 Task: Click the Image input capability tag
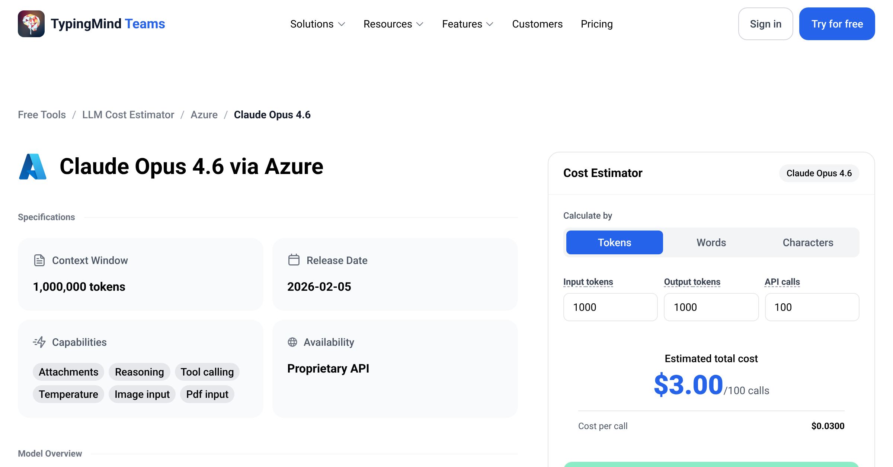click(142, 394)
